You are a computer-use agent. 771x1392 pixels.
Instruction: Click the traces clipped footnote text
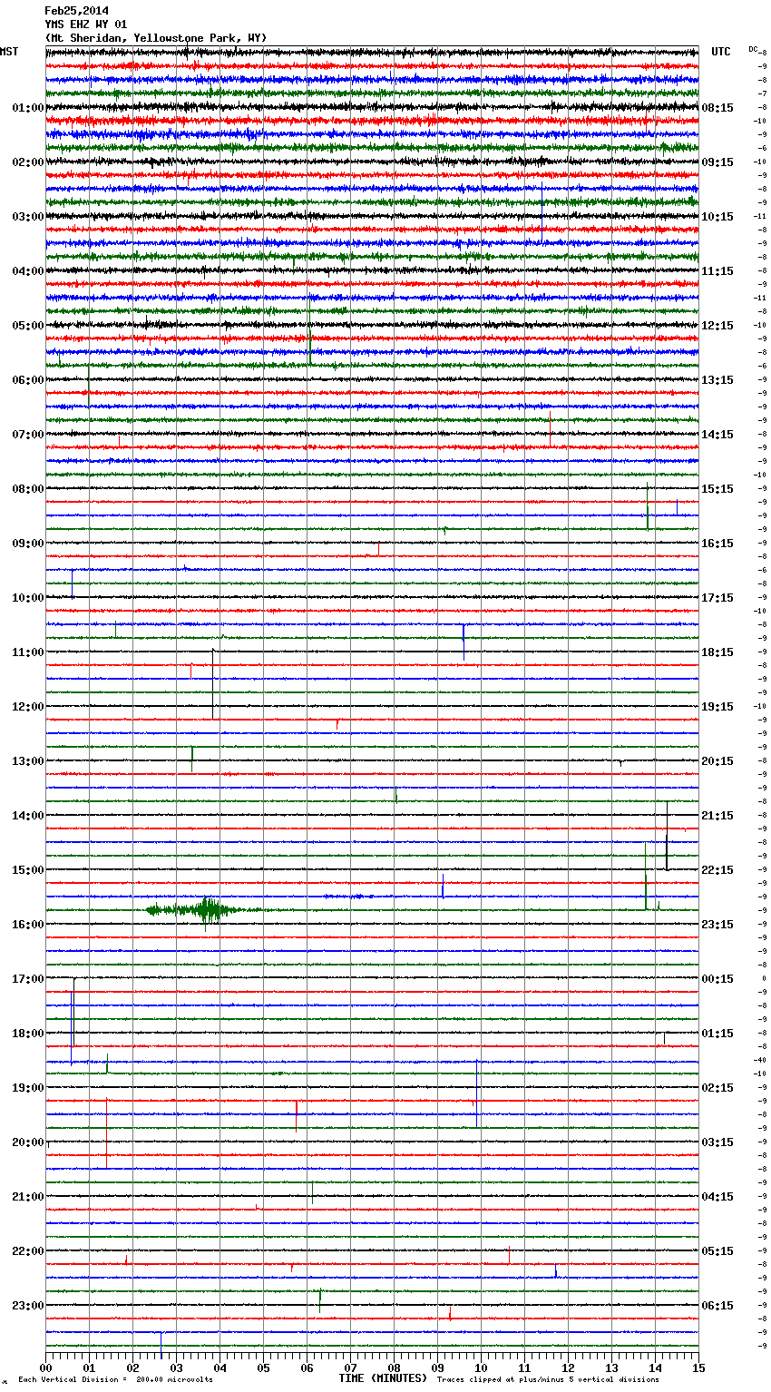[x=548, y=1380]
